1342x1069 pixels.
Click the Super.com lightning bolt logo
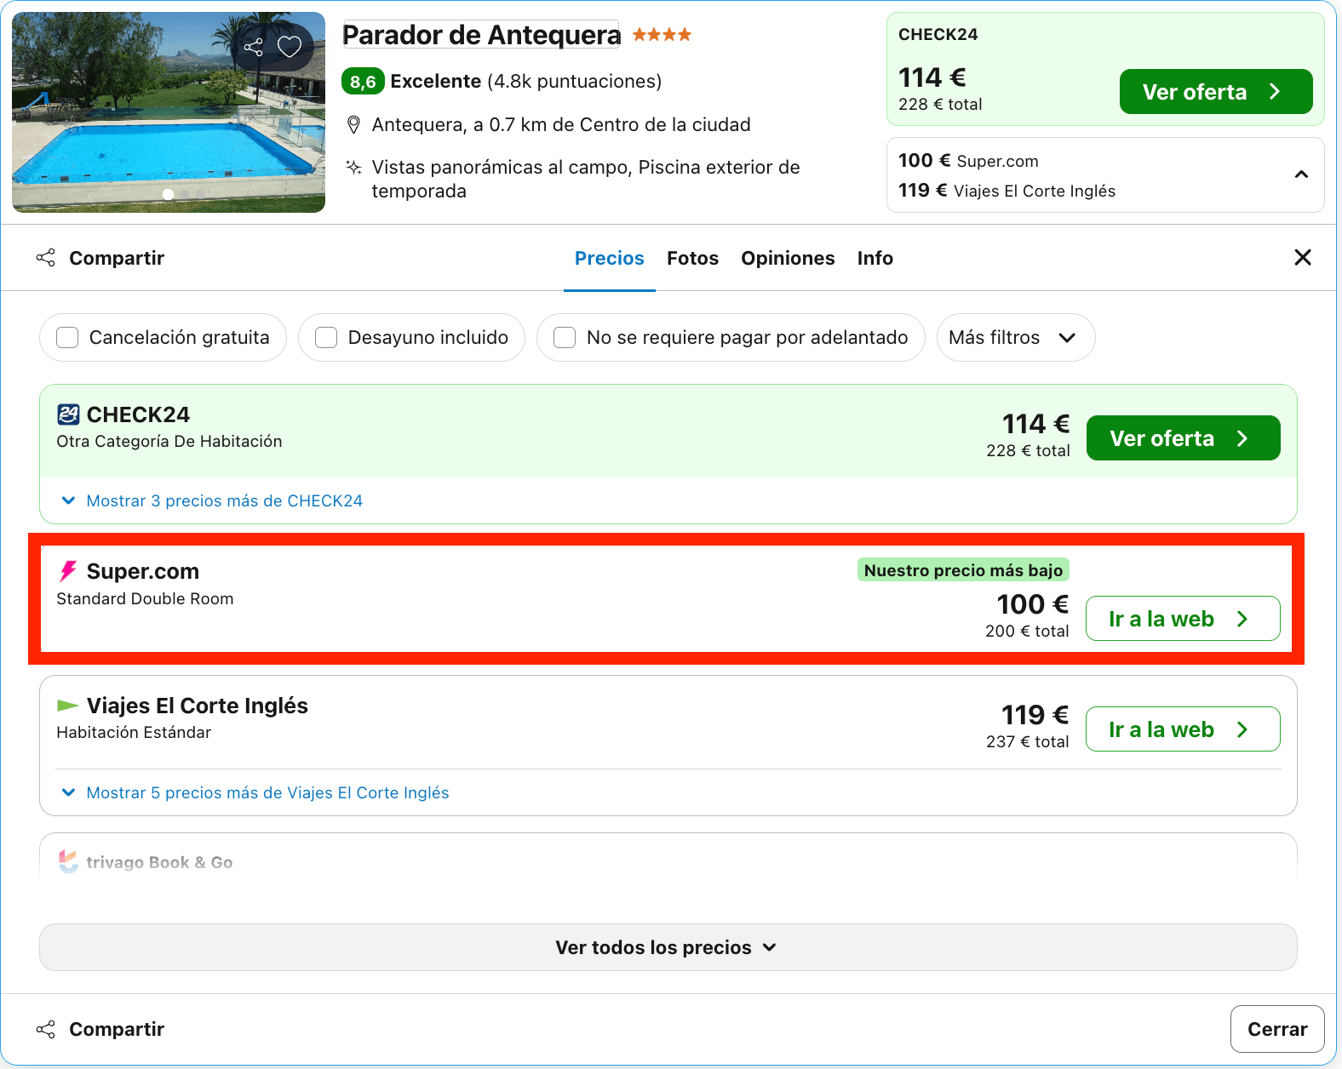68,571
